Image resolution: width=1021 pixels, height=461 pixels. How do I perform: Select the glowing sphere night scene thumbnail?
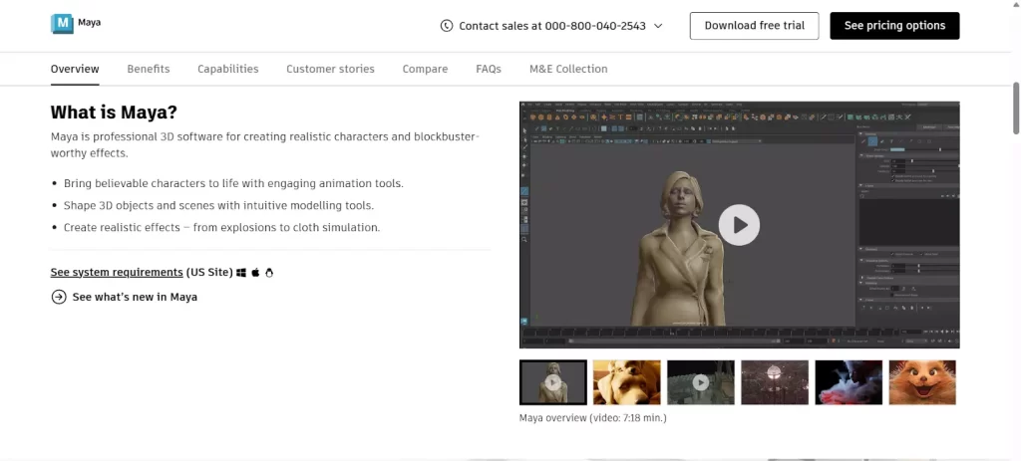tap(775, 382)
